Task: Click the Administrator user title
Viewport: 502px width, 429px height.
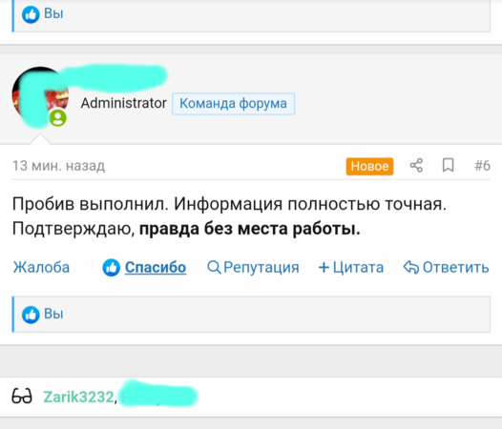Action: click(x=123, y=103)
